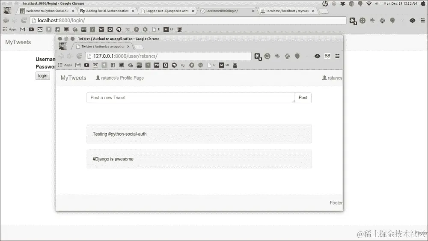Click the login button on the background page

tap(42, 76)
